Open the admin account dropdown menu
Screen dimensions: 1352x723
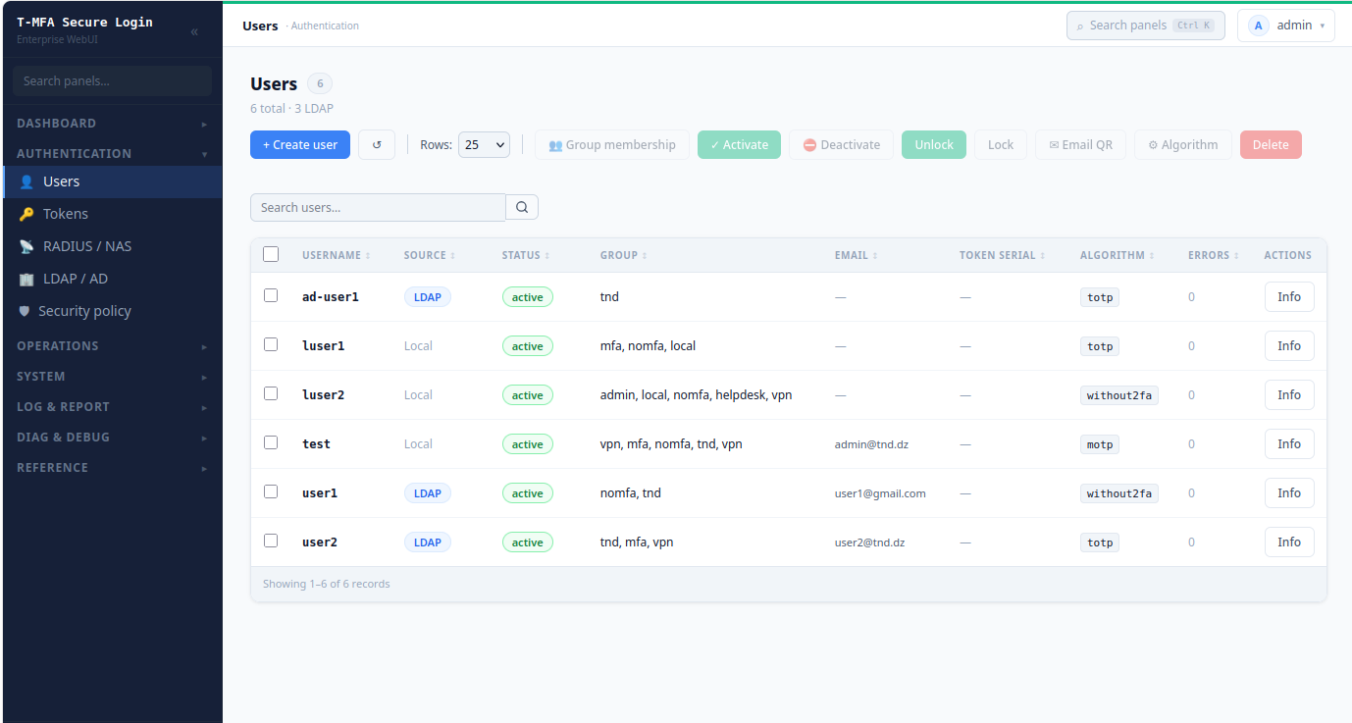pos(1286,26)
